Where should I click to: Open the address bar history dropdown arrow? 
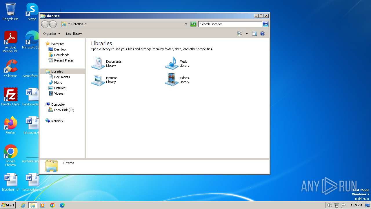tap(186, 24)
